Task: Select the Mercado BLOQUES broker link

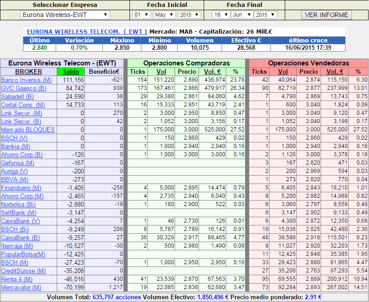Action: 28,130
